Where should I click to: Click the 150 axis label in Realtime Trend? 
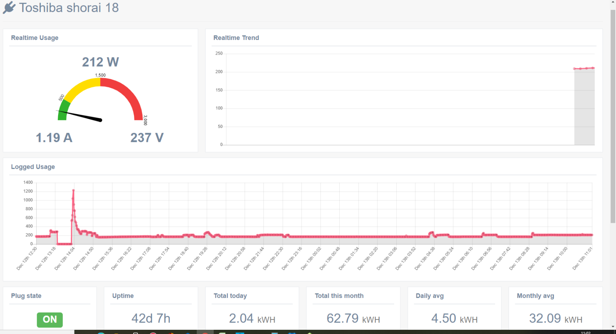pos(219,90)
